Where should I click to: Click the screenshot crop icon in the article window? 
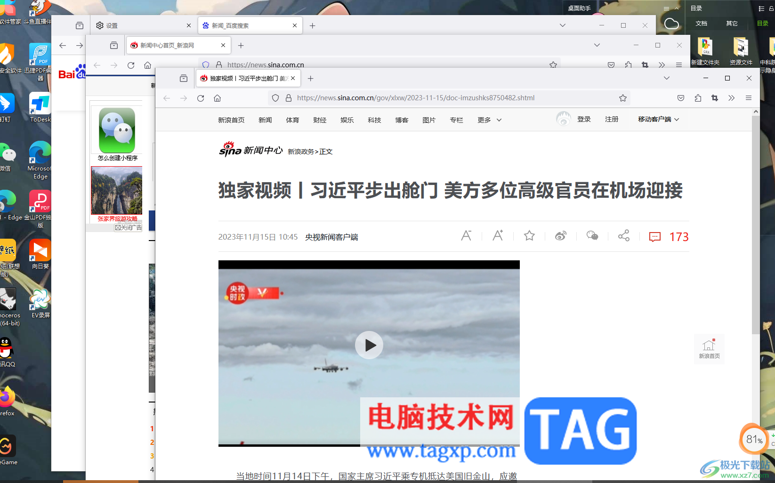tap(715, 98)
